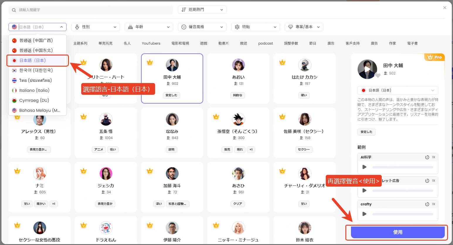Collapse the language combo box at top left
This screenshot has width=453, height=245.
click(38, 27)
